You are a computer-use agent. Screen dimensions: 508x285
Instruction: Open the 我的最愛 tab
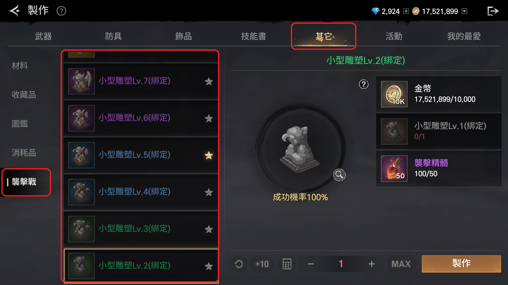(x=464, y=36)
